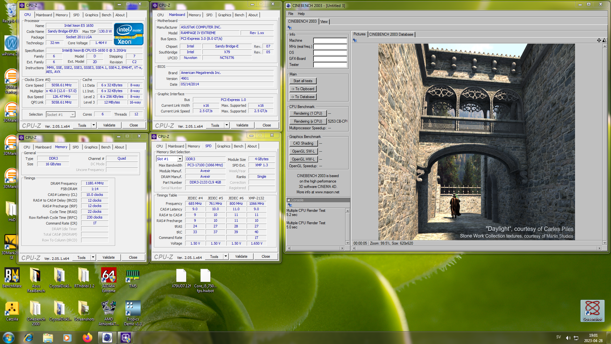This screenshot has height=344, width=611.
Task: Run Rendering (1 CPU) benchmark
Action: [x=308, y=113]
